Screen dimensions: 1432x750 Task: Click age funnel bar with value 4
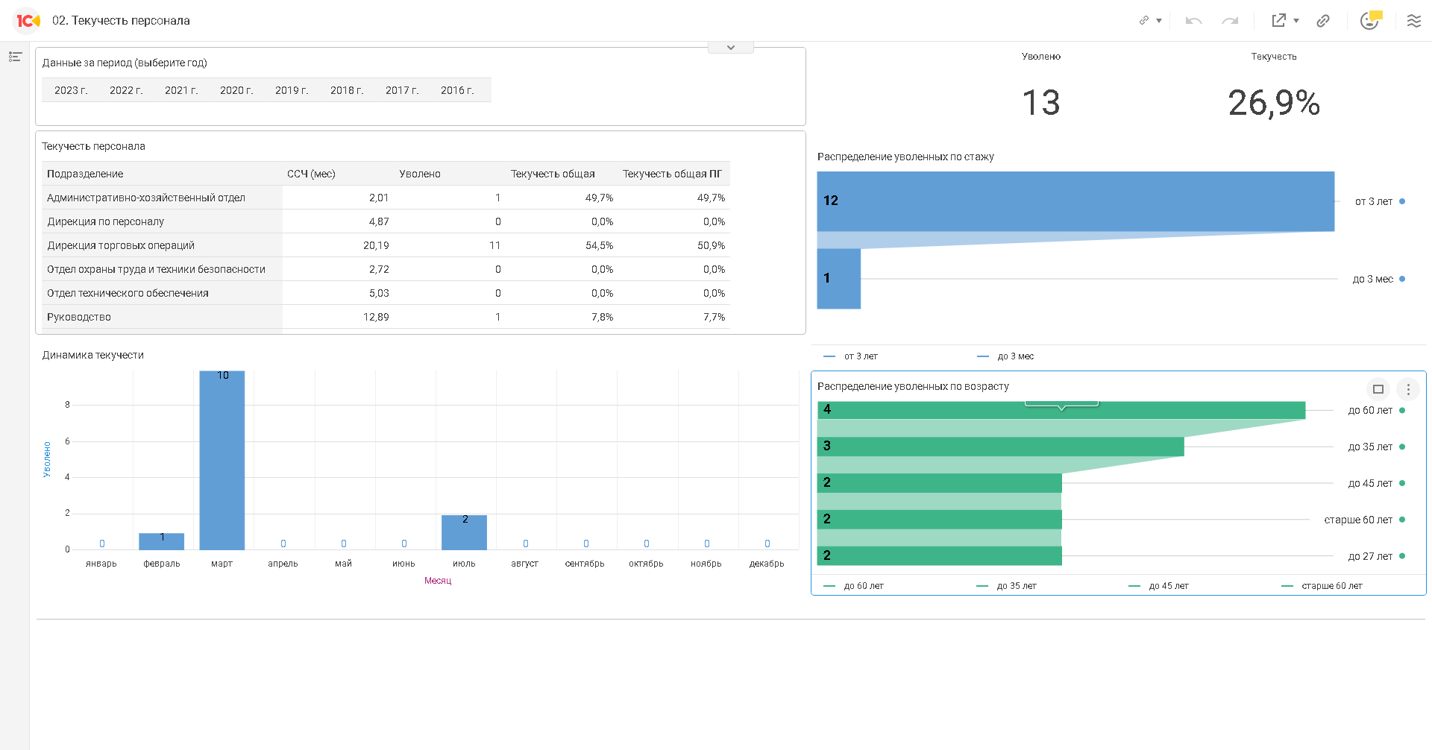[x=1061, y=411]
